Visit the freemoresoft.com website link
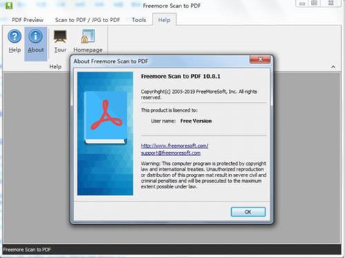Image resolution: width=345 pixels, height=258 pixels. tap(175, 146)
